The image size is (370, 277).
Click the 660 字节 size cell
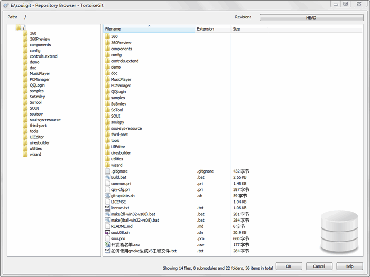pos(241,238)
